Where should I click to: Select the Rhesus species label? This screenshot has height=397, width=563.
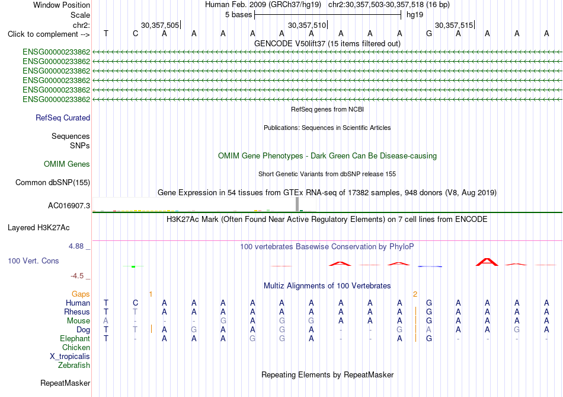77,312
